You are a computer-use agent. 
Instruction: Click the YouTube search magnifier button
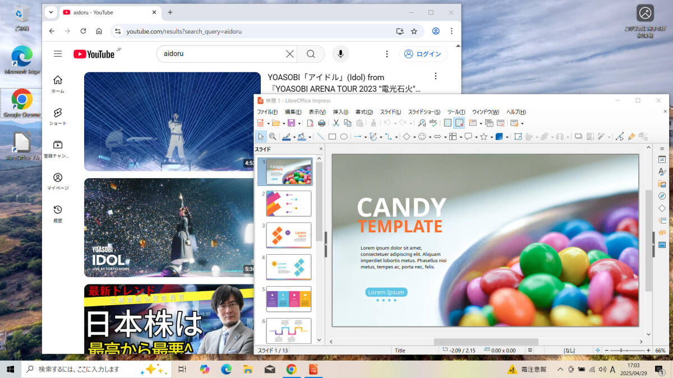311,54
